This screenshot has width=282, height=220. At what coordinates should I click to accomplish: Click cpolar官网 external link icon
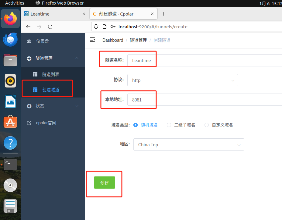29,123
